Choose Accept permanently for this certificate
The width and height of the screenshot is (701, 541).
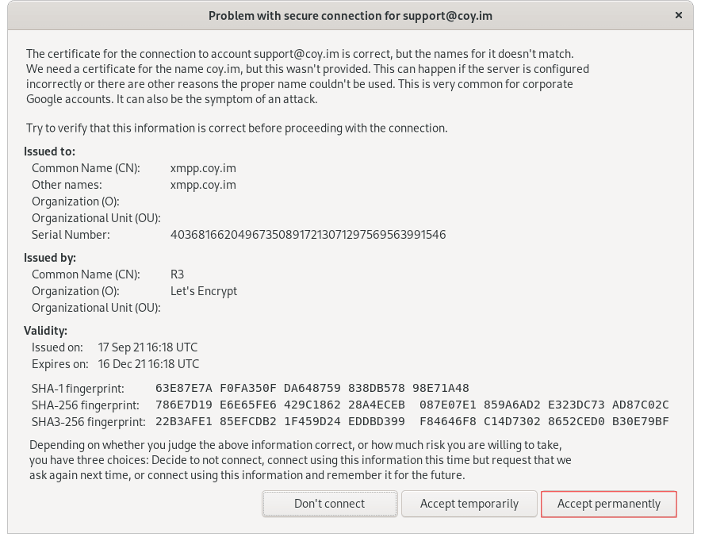coord(608,504)
